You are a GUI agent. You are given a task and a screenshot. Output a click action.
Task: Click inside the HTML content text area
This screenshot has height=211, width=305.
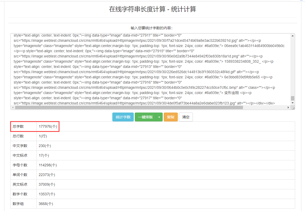tap(151, 69)
